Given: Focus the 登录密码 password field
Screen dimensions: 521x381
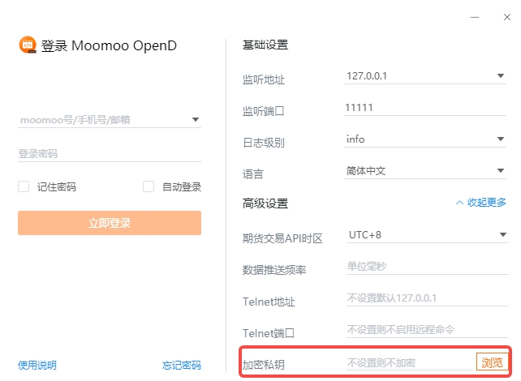Looking at the screenshot, I should tap(109, 154).
